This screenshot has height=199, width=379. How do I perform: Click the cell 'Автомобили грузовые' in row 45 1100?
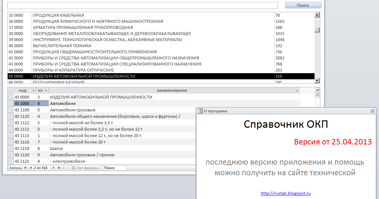tap(122, 110)
